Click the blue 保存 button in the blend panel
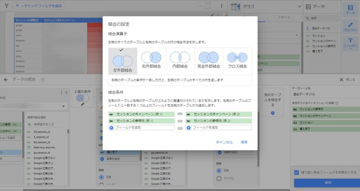360x191 pixels. point(328,183)
